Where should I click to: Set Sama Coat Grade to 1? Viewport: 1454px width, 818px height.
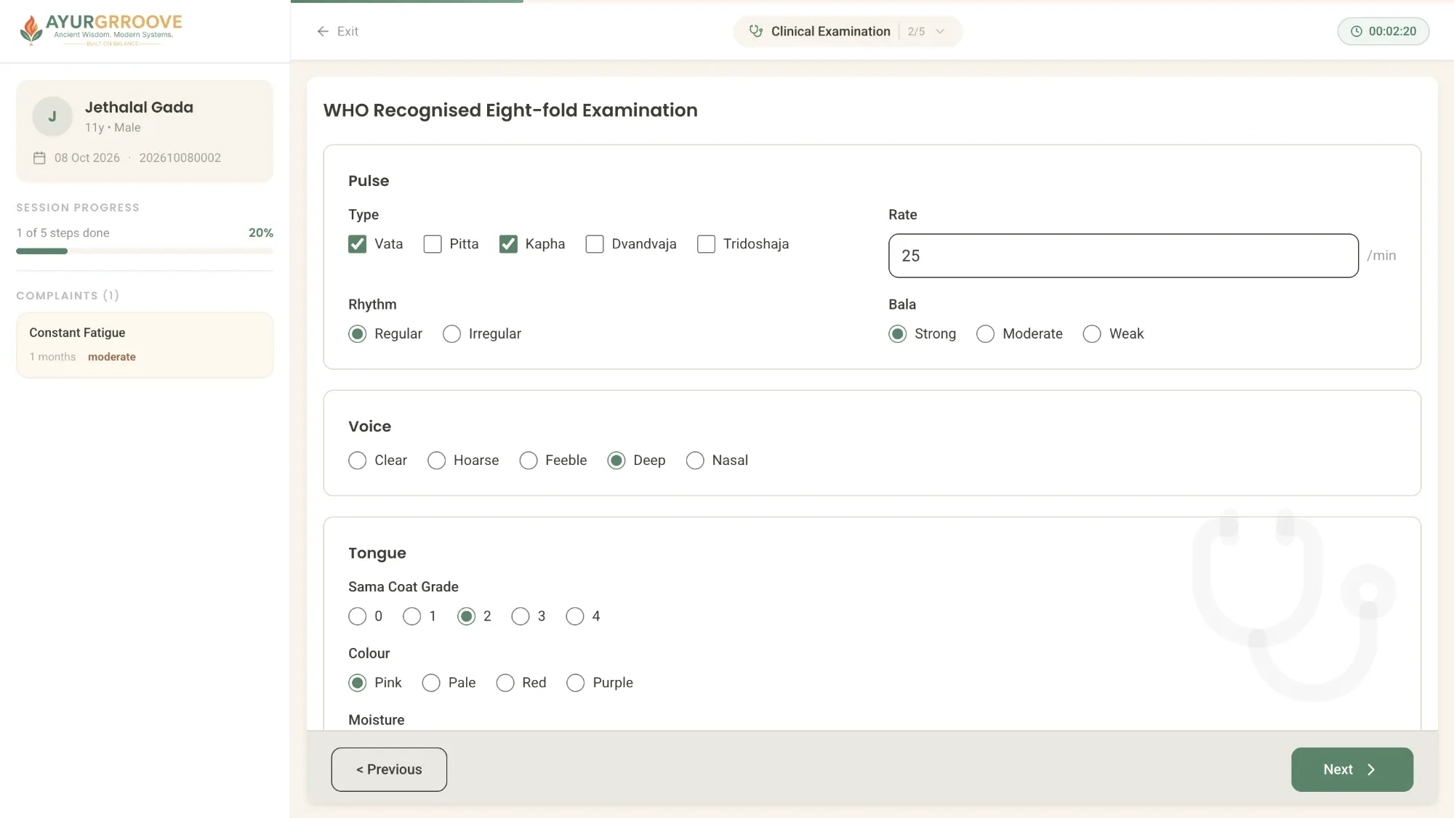point(411,617)
